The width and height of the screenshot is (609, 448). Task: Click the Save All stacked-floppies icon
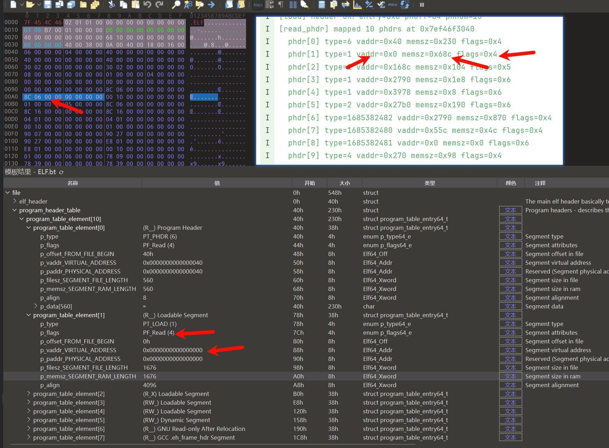pos(71,5)
